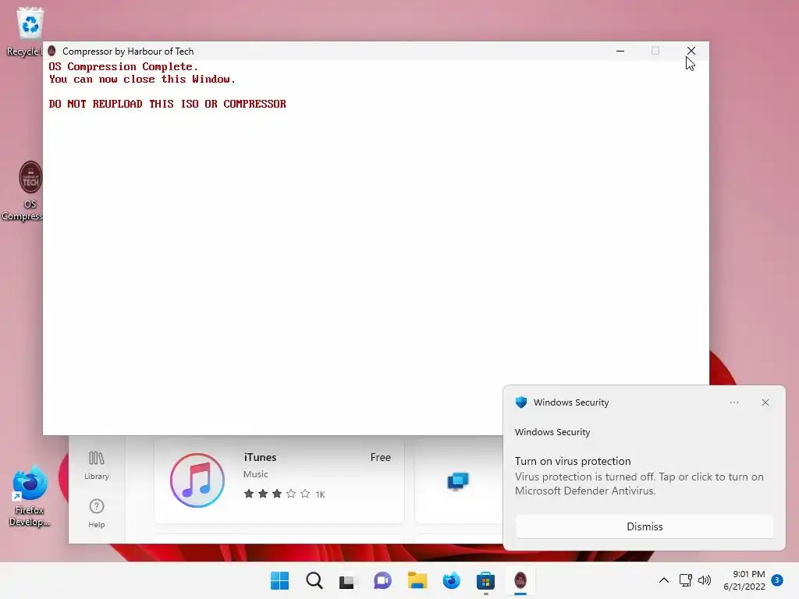Click the iTunes title in the Store card
Viewport: 799px width, 599px height.
click(260, 457)
